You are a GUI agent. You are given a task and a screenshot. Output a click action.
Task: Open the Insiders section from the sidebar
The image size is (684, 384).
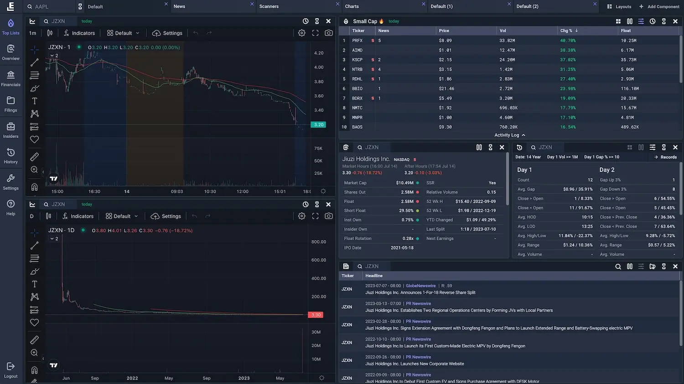(x=10, y=129)
